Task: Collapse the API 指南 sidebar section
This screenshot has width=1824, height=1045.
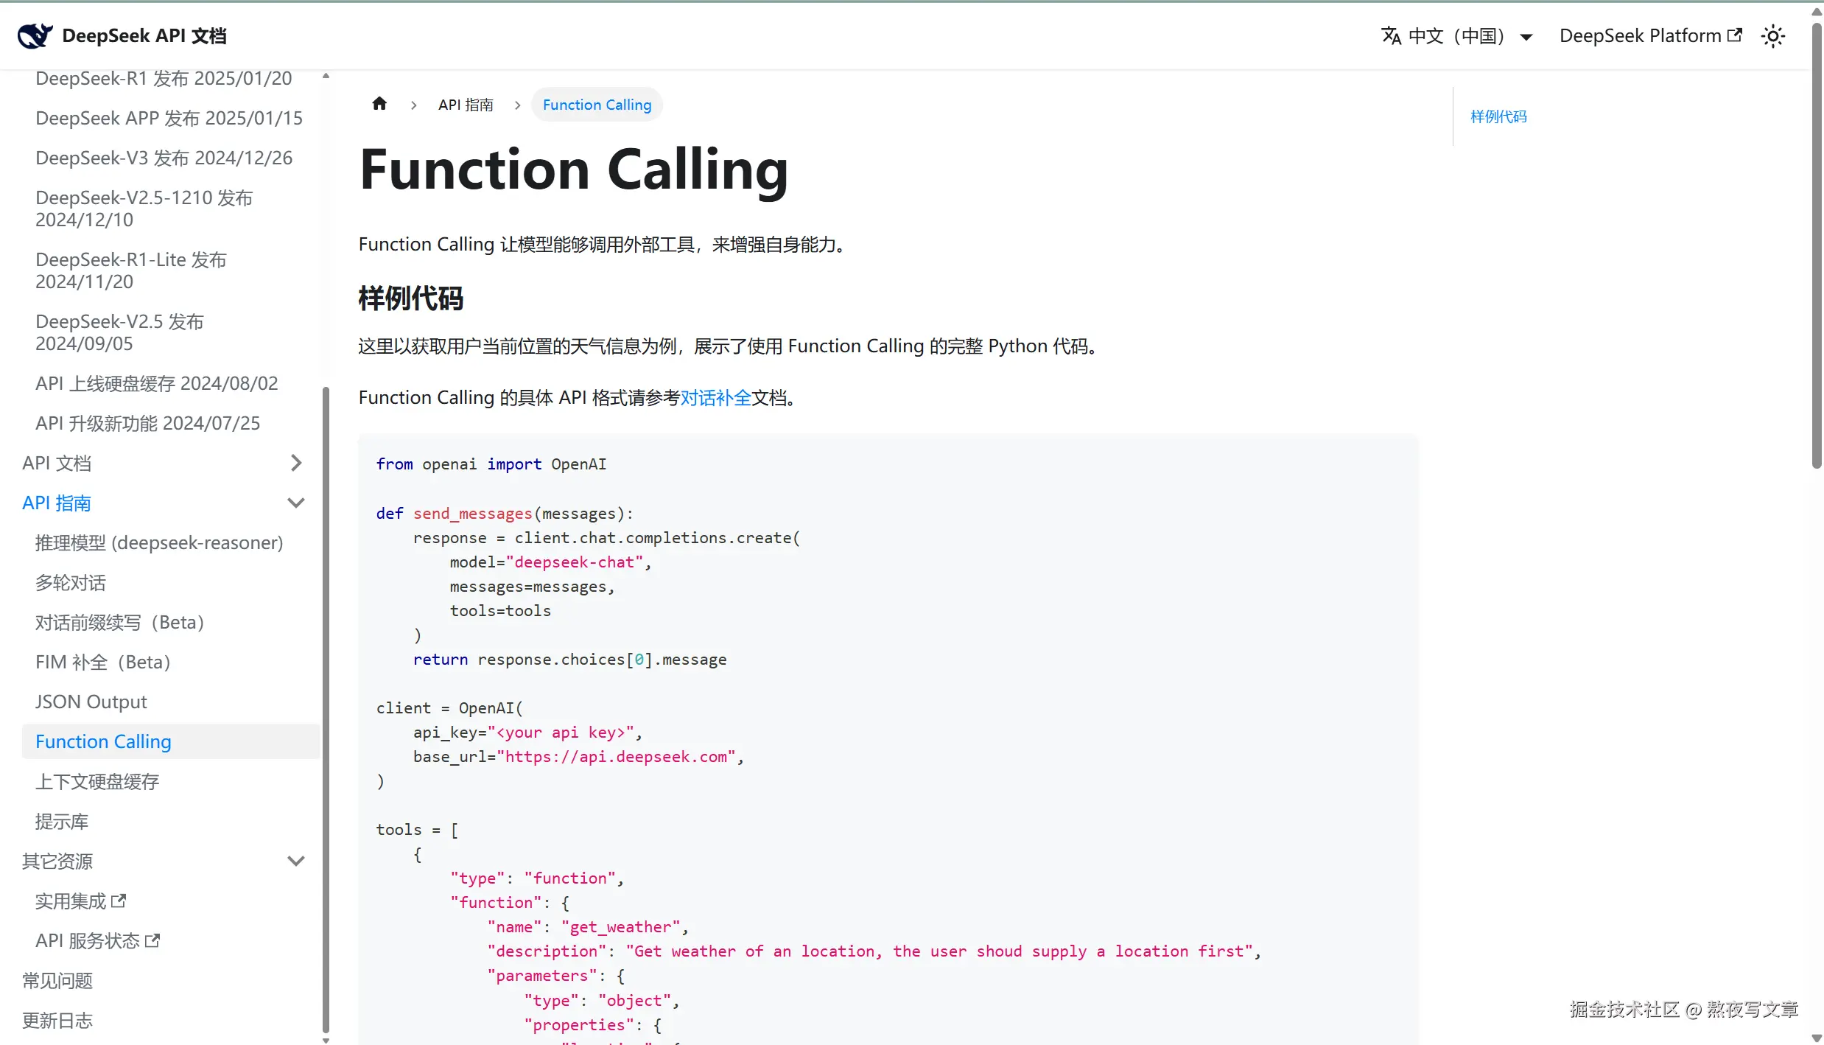Action: pyautogui.click(x=295, y=503)
